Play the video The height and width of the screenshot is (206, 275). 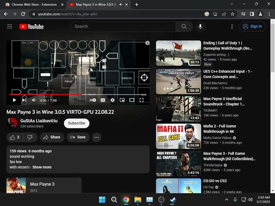coord(15,100)
